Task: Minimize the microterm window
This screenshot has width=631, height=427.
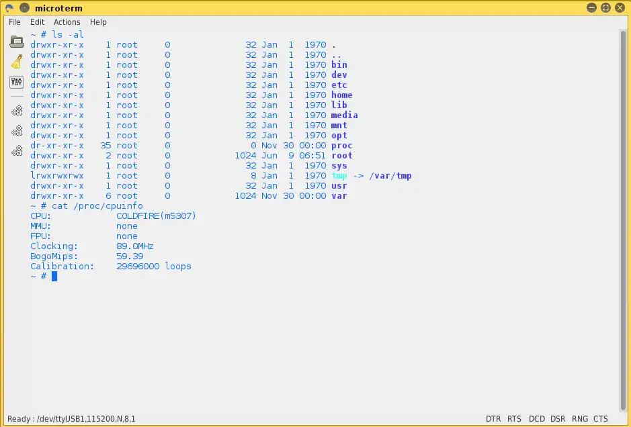Action: [591, 7]
